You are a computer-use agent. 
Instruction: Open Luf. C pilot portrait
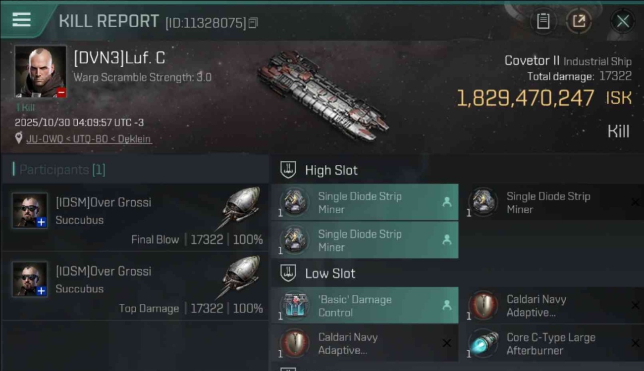tap(41, 71)
